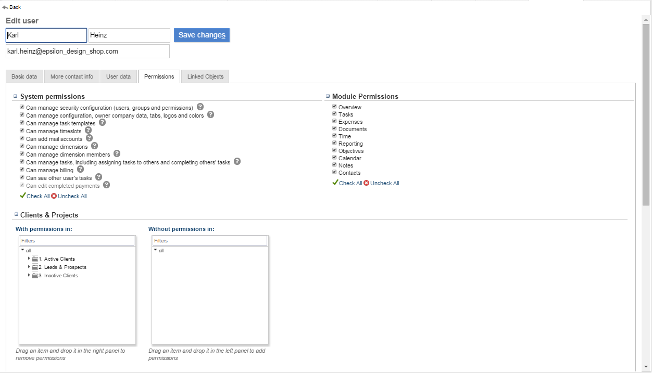Click the Active Clients folder icon
Screen dimensions: 652x373
pos(35,259)
